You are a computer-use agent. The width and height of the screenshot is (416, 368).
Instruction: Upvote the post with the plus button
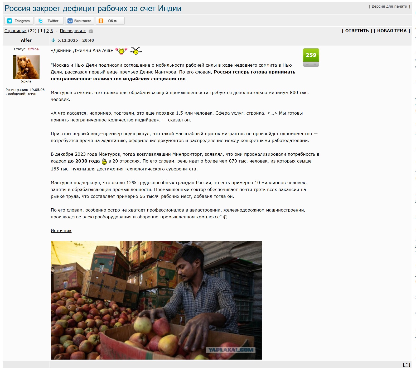(x=315, y=64)
